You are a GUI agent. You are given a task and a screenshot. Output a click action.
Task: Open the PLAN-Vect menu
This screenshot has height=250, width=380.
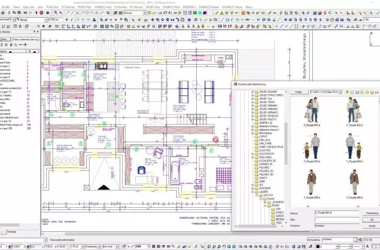click(x=53, y=7)
